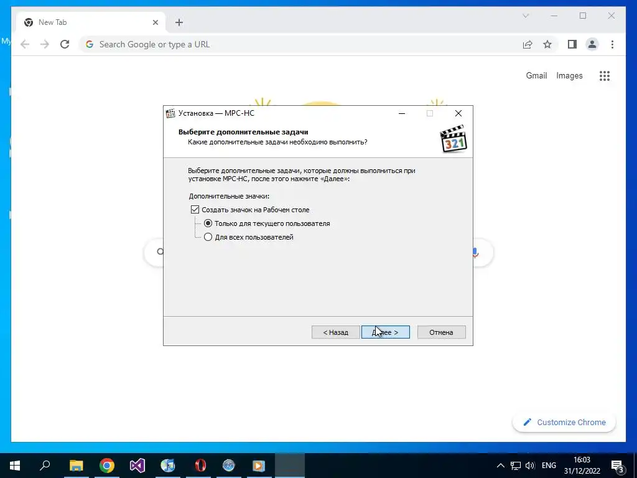Select the all users radio option
The height and width of the screenshot is (478, 637).
coord(208,237)
